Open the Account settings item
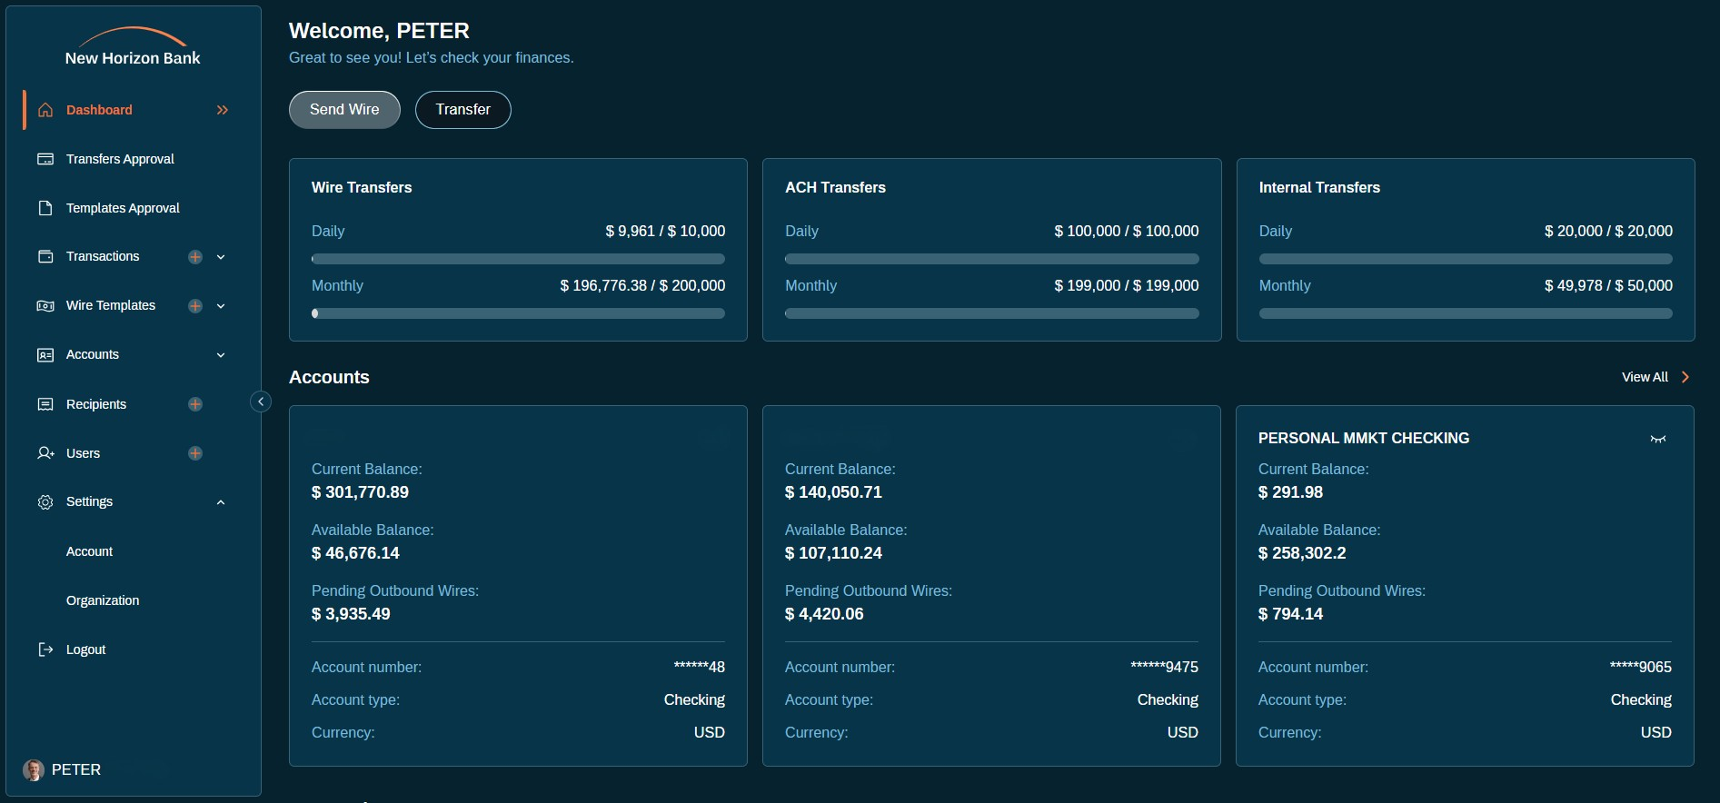This screenshot has width=1720, height=803. point(89,551)
